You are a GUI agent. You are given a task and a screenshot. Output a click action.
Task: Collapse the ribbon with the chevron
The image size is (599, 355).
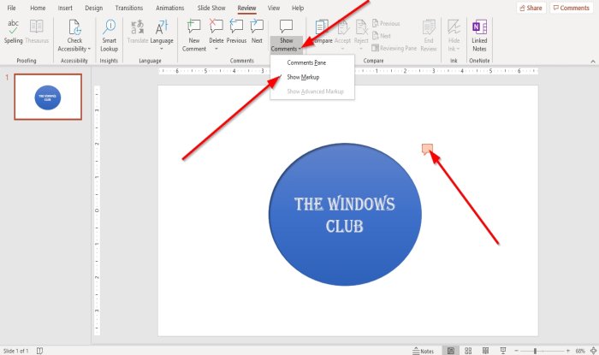(592, 61)
